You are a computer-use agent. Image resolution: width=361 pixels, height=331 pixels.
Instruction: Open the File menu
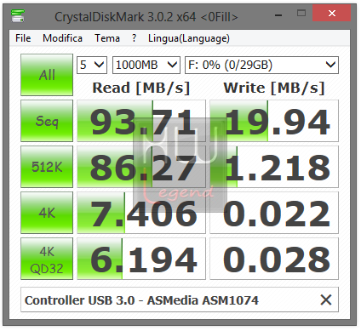23,38
